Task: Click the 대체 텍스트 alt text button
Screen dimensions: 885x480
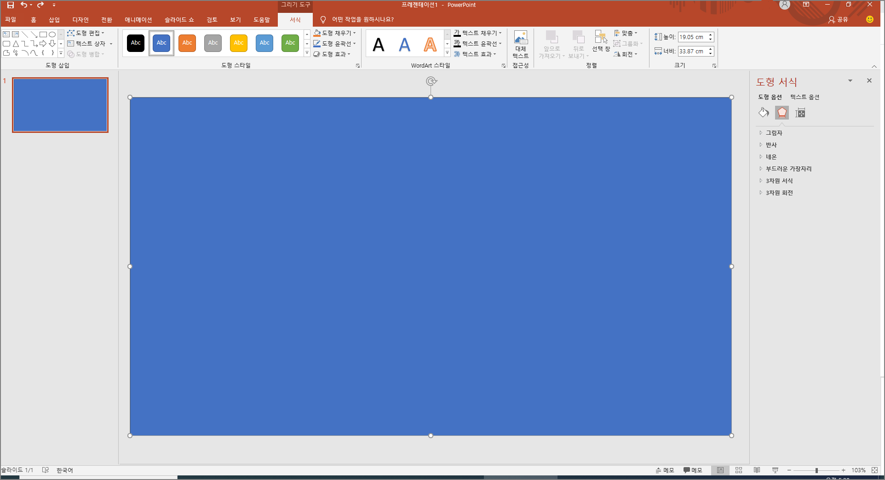Action: click(x=521, y=45)
